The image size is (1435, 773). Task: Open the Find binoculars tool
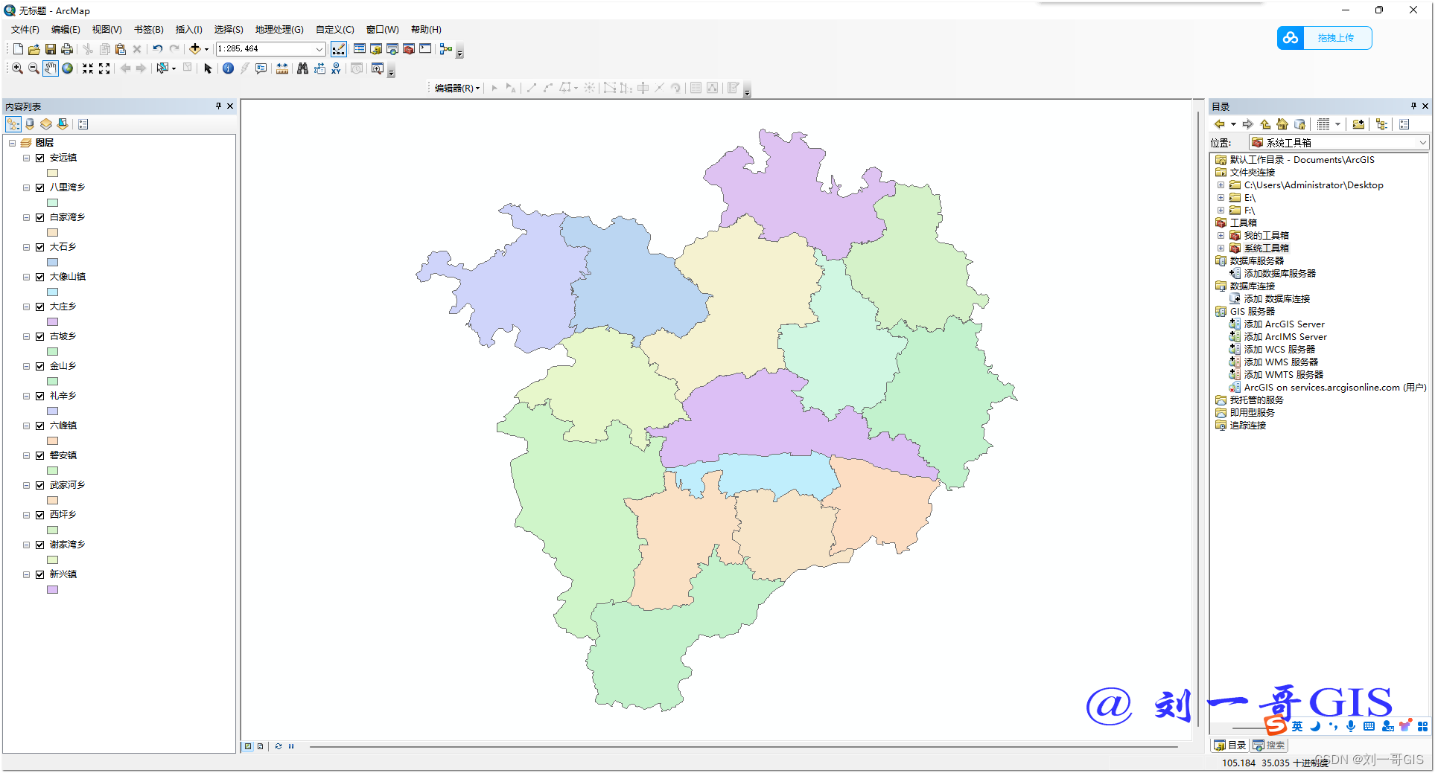(302, 68)
